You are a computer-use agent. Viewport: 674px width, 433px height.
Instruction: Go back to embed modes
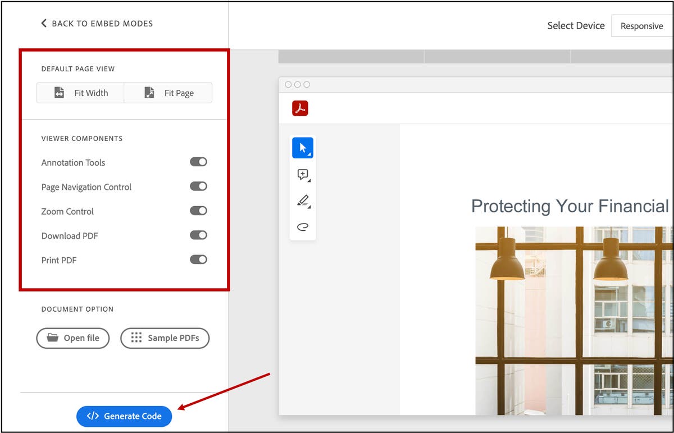point(97,24)
